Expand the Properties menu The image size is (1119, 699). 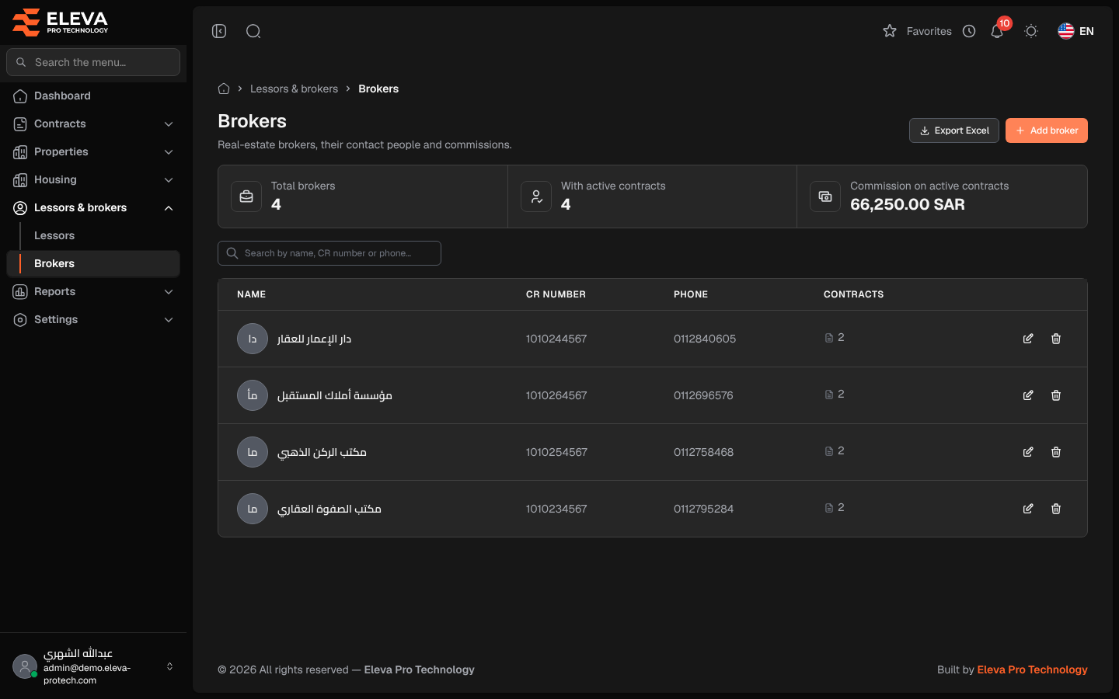pos(93,151)
